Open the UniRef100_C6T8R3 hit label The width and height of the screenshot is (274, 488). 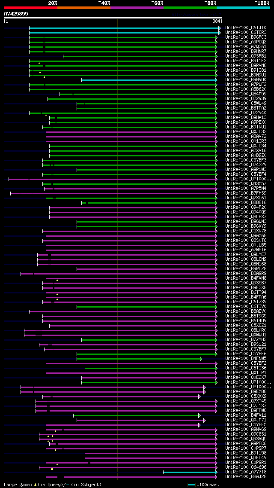[x=246, y=32]
